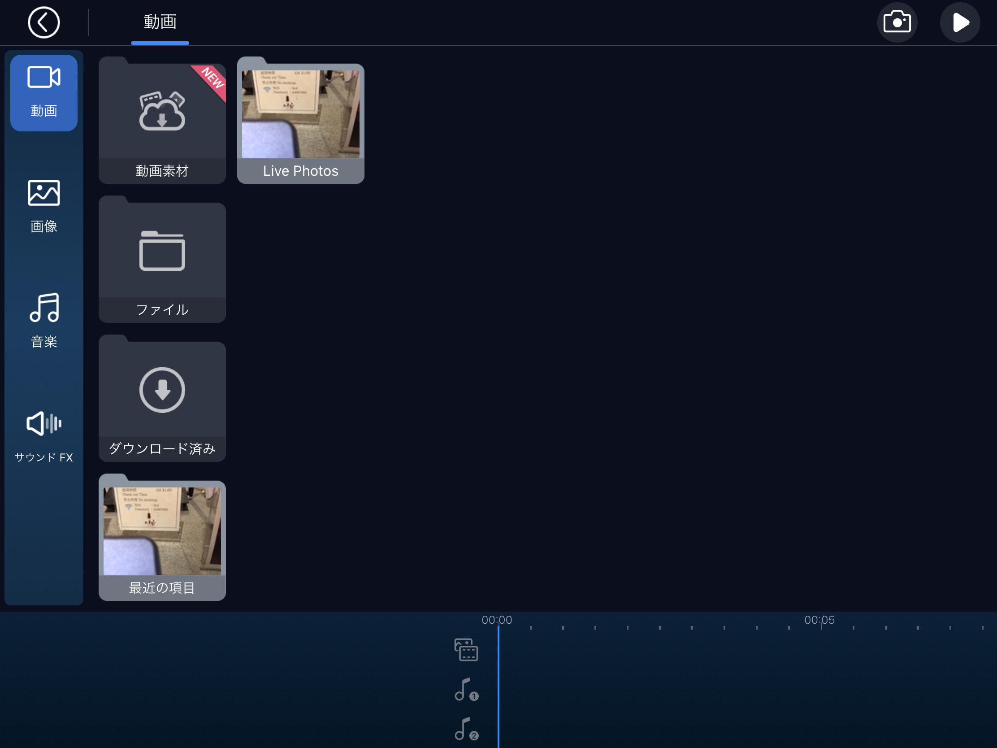
Task: Click the blue playhead line
Action: click(x=498, y=685)
